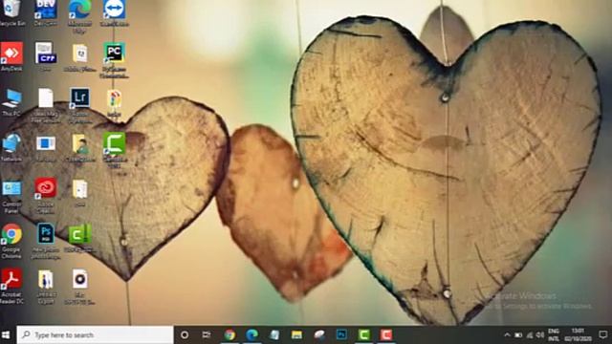Viewport: 612px width, 344px height.
Task: Open Photoshop from the taskbar
Action: (341, 334)
